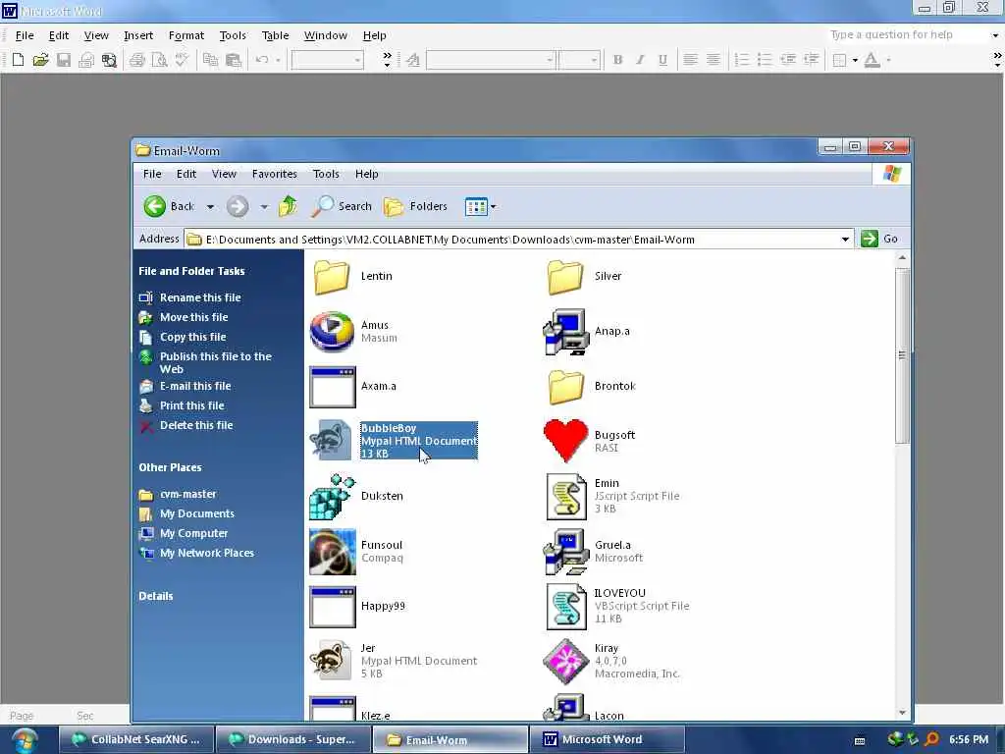
Task: Click the scrollbar down arrow in Explorer
Action: pos(903,713)
